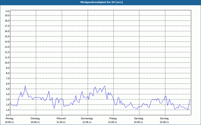Image resolution: width=201 pixels, height=125 pixels.
Task: Click the date 20.09.11
Action: (35, 122)
